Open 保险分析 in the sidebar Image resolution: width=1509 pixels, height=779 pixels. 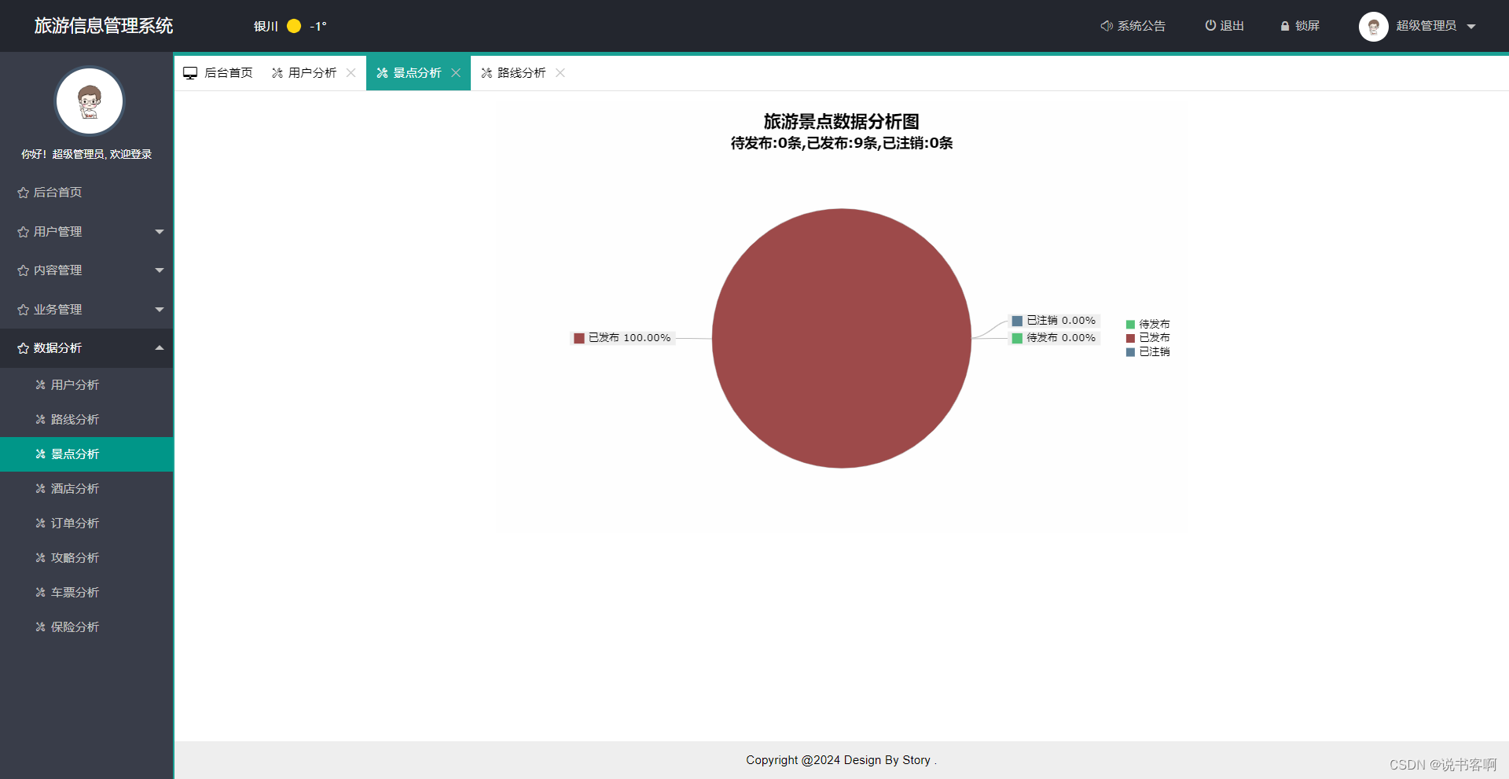click(86, 627)
